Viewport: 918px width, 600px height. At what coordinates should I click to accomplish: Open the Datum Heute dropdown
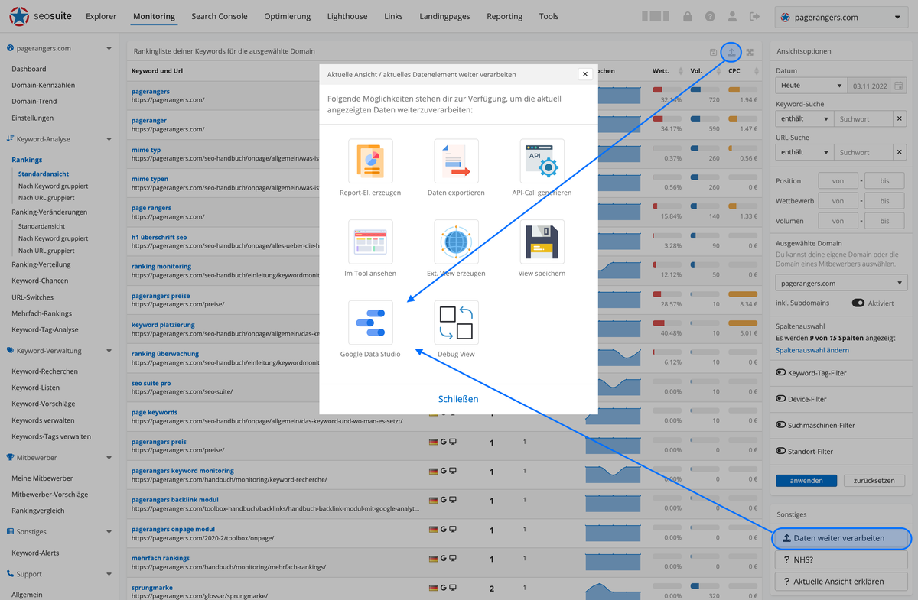[811, 86]
